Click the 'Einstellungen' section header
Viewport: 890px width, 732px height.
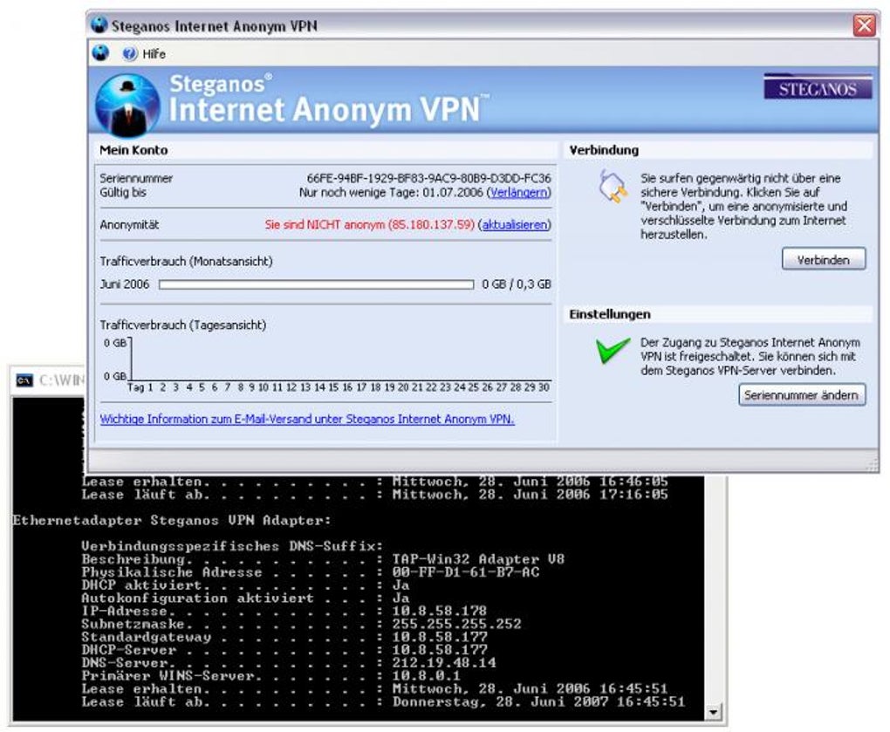(610, 314)
